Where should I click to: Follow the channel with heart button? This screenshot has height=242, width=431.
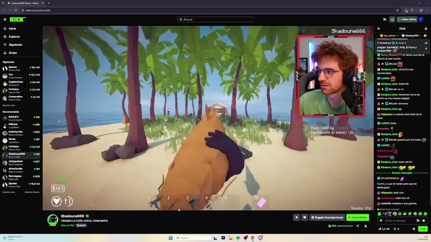click(x=304, y=217)
